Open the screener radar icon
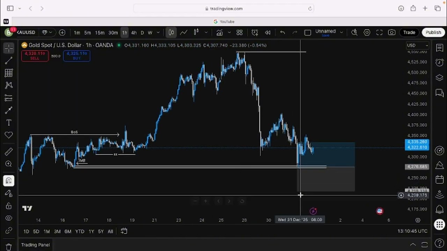The height and width of the screenshot is (251, 447). click(x=440, y=151)
